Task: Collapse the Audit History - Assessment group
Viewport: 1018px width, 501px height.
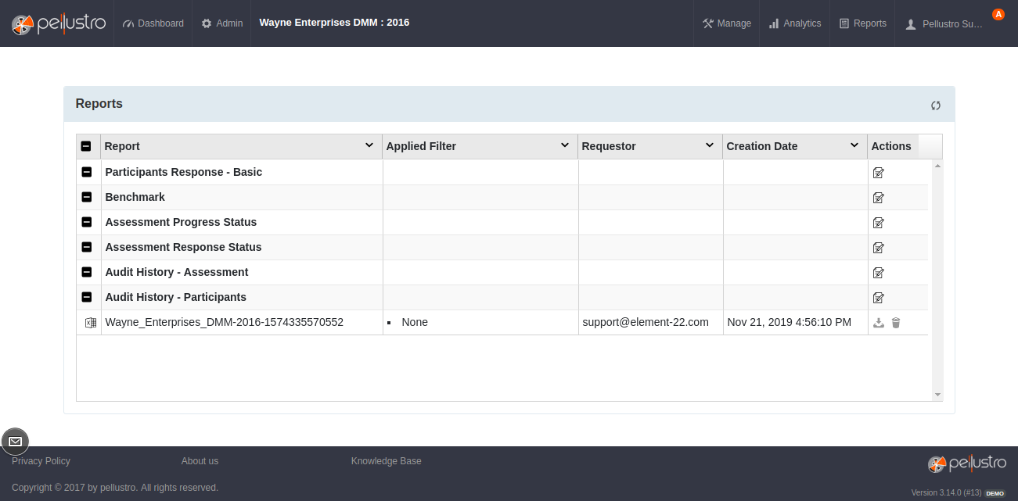Action: [x=87, y=272]
